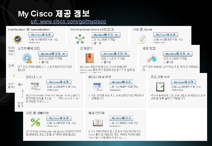Select the "지원 알림" card title
Viewport: 212px width, 146px height.
click(149, 48)
